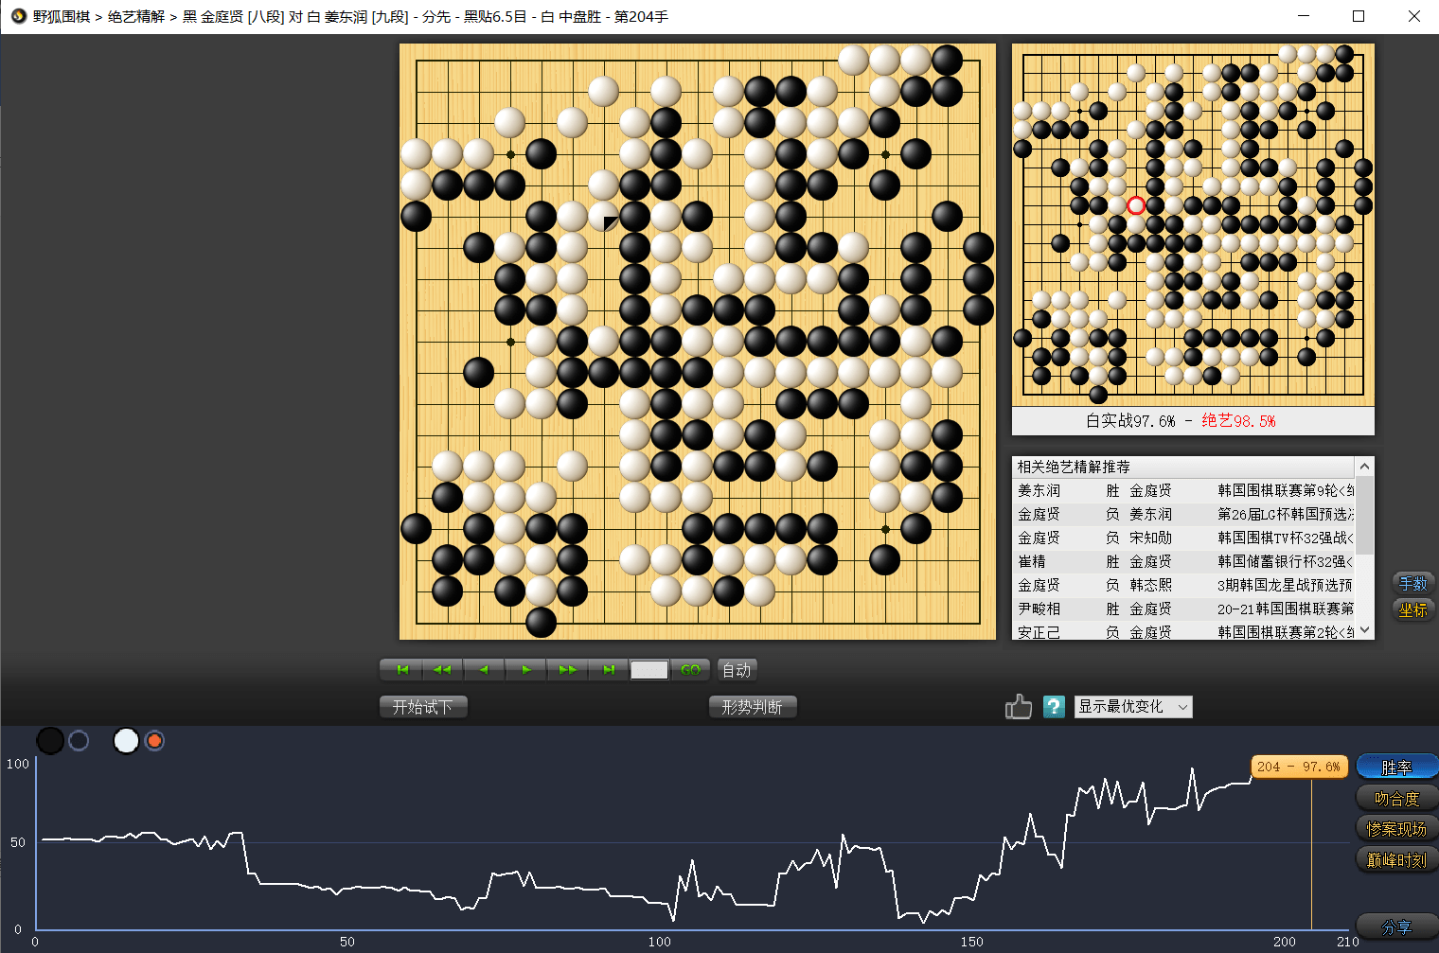The width and height of the screenshot is (1439, 953).
Task: Toggle the orange dot white indicator
Action: pos(154,741)
